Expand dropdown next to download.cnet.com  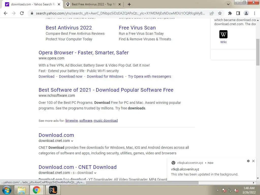[72, 141]
